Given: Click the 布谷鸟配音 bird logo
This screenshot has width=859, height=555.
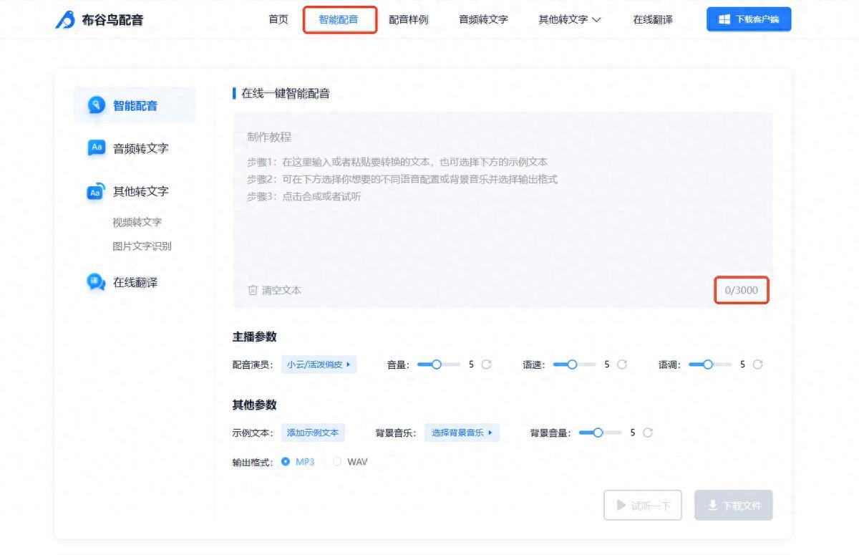Looking at the screenshot, I should pyautogui.click(x=65, y=20).
